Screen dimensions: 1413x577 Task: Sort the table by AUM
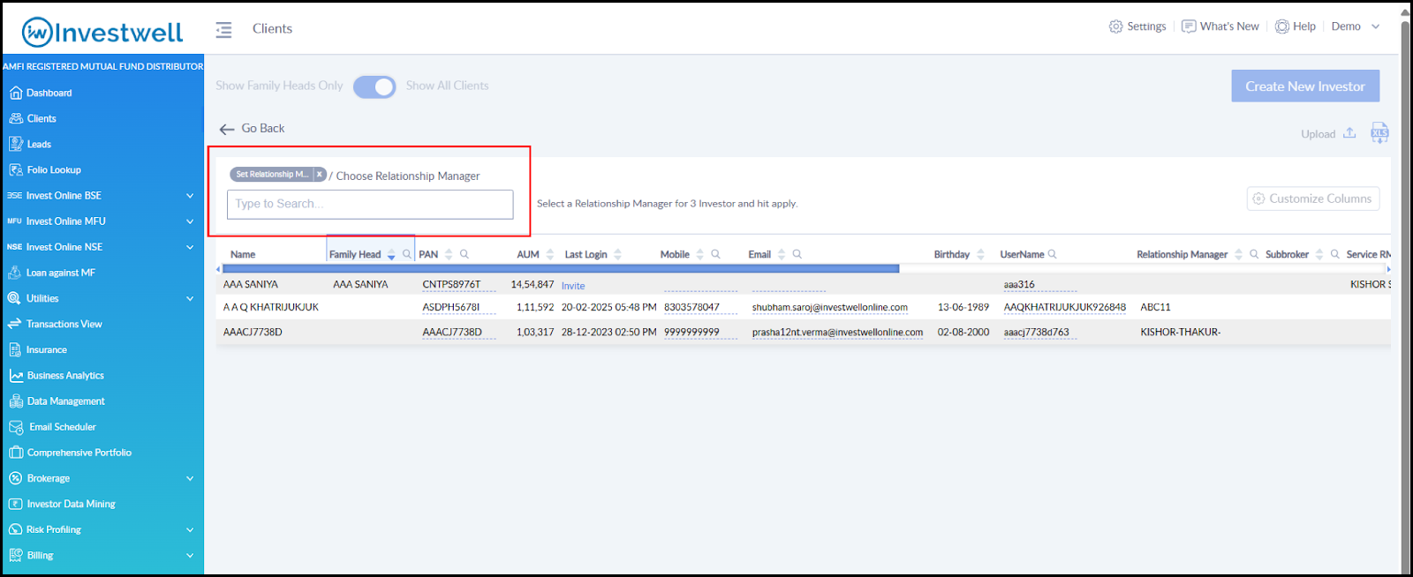pyautogui.click(x=550, y=254)
